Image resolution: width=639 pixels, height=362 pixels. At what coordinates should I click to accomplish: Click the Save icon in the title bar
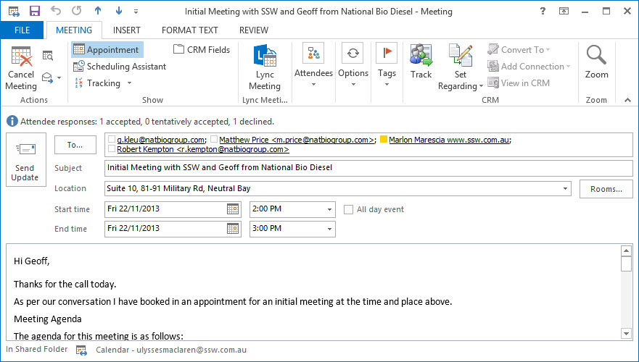coord(34,11)
